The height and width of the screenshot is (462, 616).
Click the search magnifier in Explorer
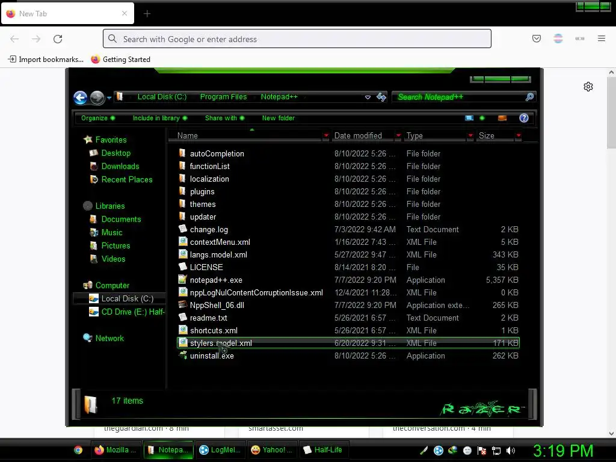(529, 97)
